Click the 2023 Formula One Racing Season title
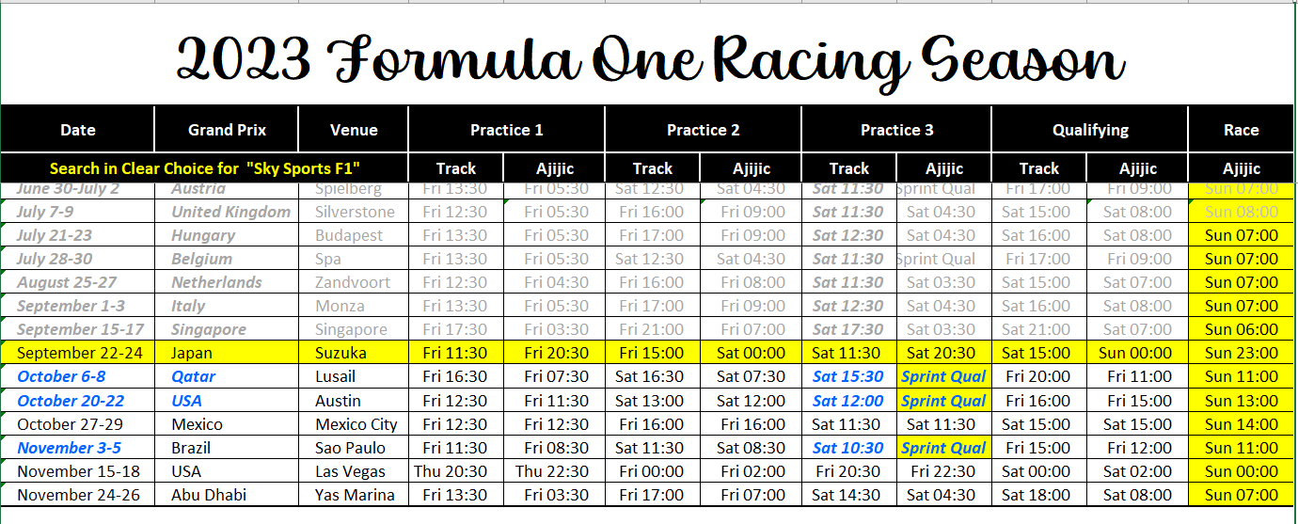Viewport: 1298px width, 524px height. pos(650,59)
